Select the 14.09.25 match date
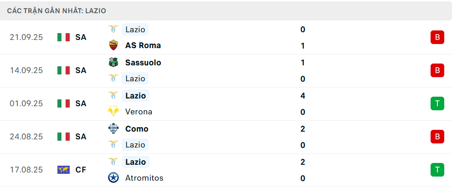The width and height of the screenshot is (452, 187). point(26,70)
